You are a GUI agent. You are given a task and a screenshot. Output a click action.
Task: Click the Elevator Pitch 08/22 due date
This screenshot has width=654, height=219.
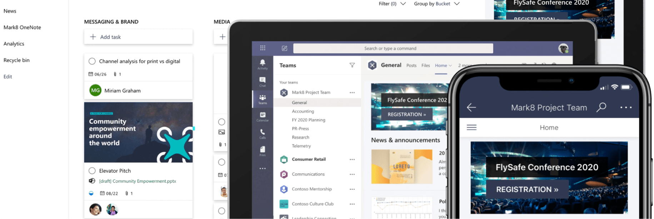109,193
